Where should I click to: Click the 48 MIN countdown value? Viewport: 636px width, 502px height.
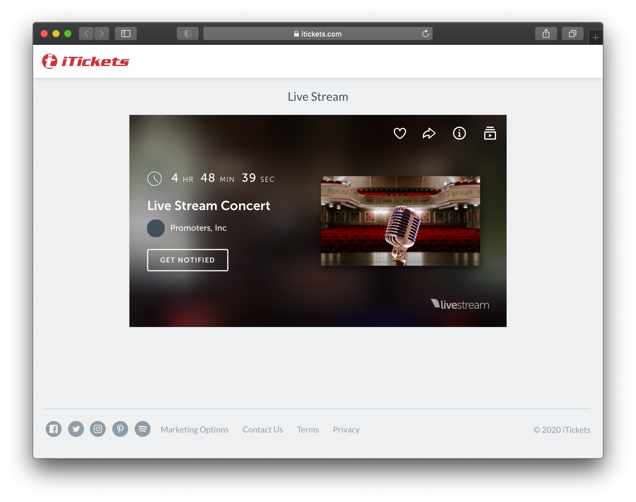tap(217, 178)
